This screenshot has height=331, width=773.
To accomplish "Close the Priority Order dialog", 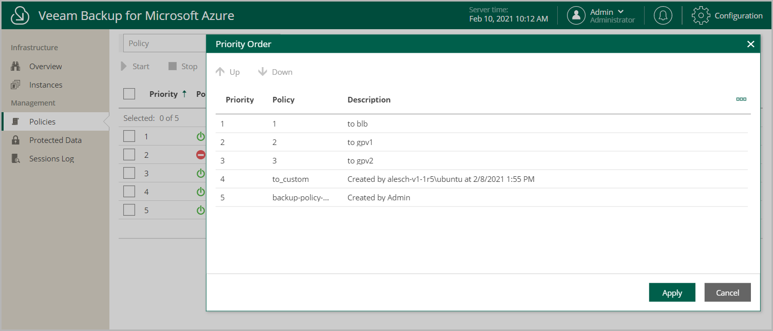I will (750, 44).
